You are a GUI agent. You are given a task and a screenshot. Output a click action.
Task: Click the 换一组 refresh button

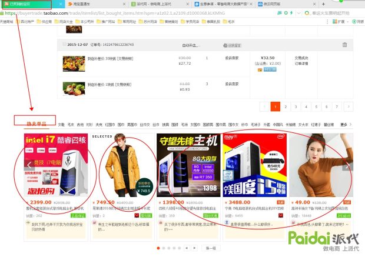[211, 248]
